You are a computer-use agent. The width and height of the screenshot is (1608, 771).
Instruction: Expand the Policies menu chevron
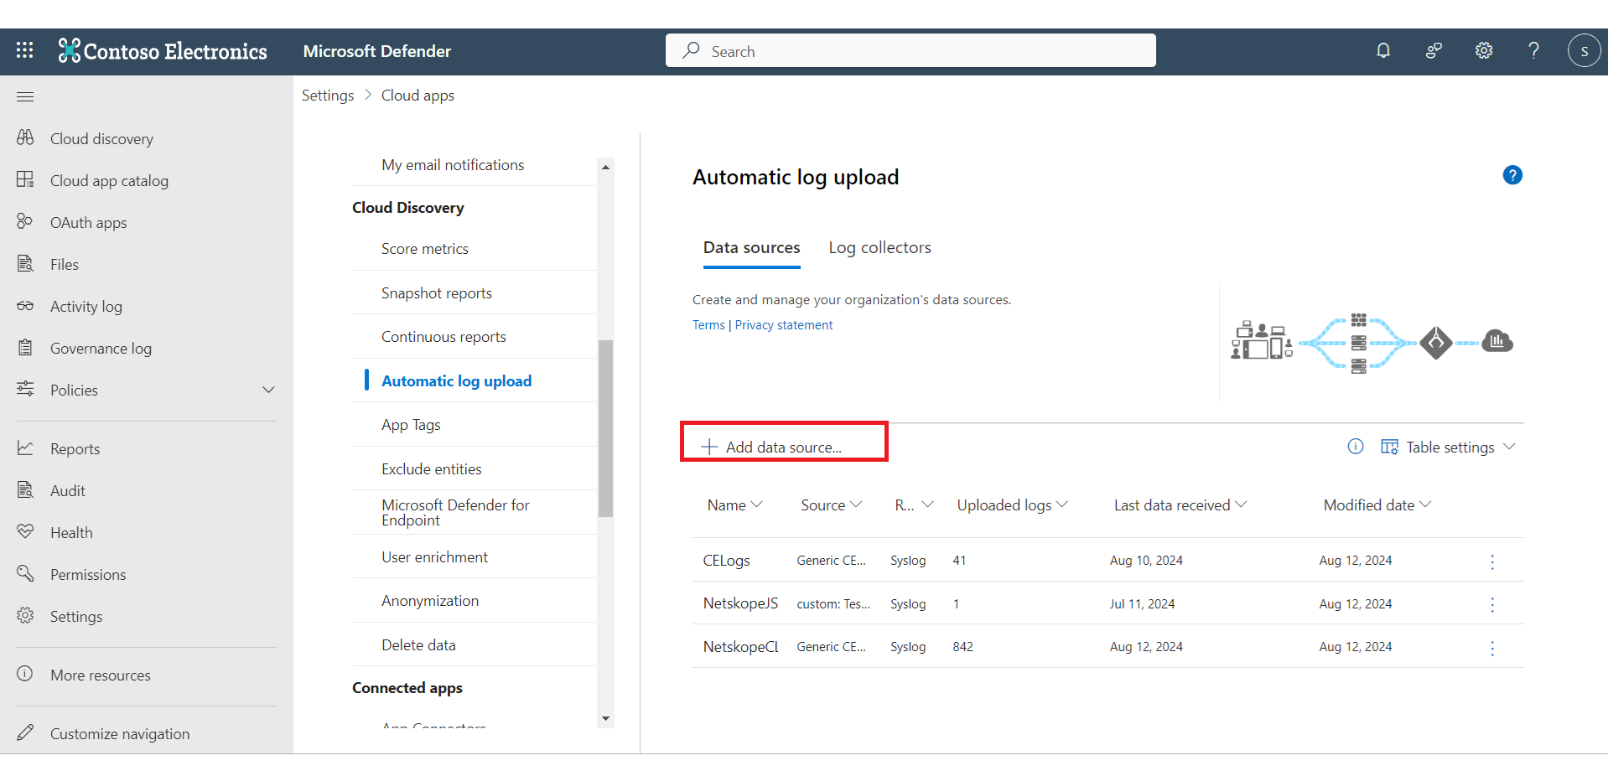click(x=268, y=390)
